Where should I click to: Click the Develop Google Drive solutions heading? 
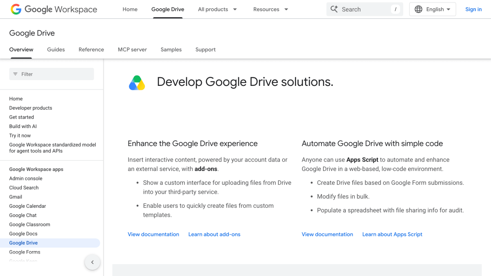tap(245, 82)
